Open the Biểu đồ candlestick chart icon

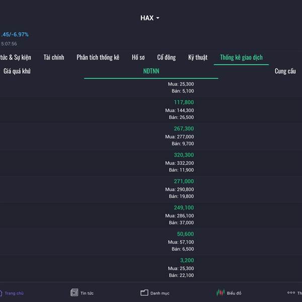[x=220, y=293]
